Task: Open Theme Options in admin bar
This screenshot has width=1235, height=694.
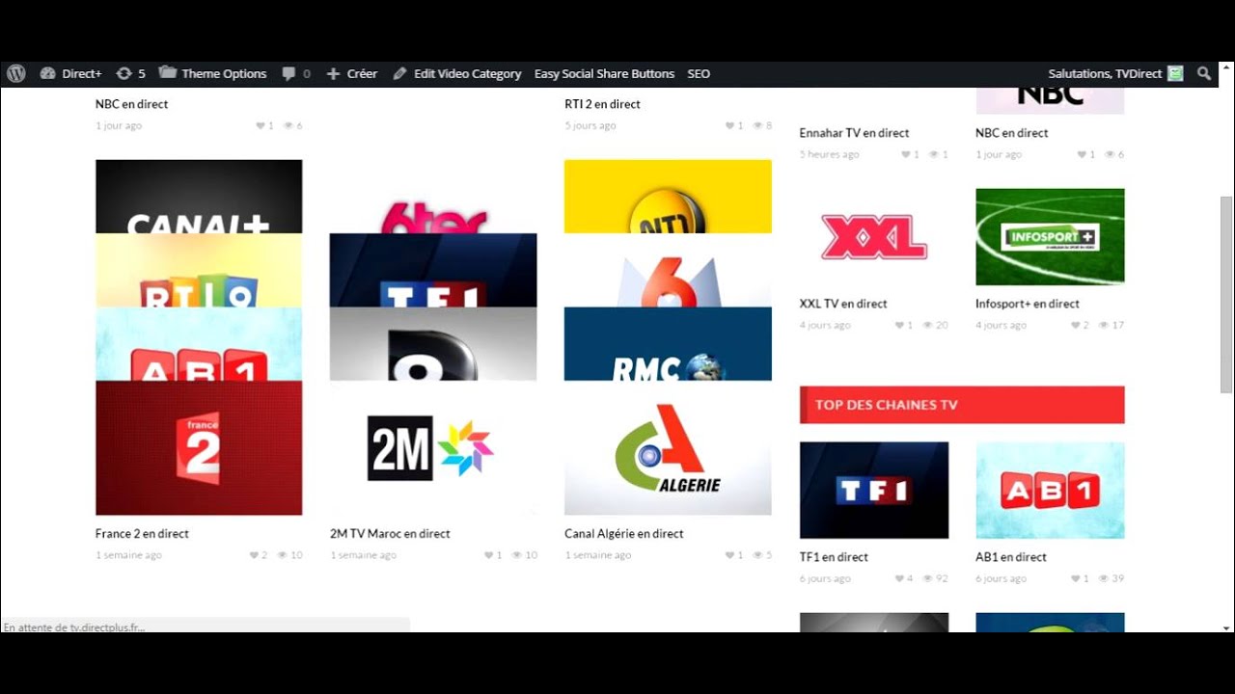Action: [x=212, y=73]
